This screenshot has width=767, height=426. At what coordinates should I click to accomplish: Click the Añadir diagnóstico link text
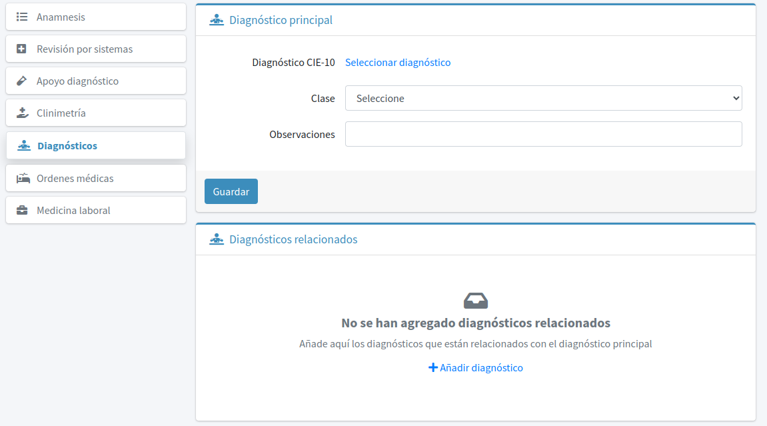[481, 367]
